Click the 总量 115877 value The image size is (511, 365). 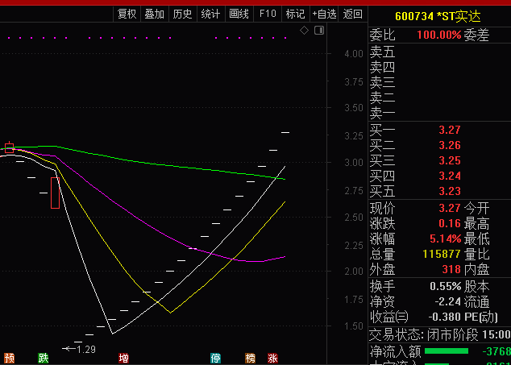pos(442,254)
